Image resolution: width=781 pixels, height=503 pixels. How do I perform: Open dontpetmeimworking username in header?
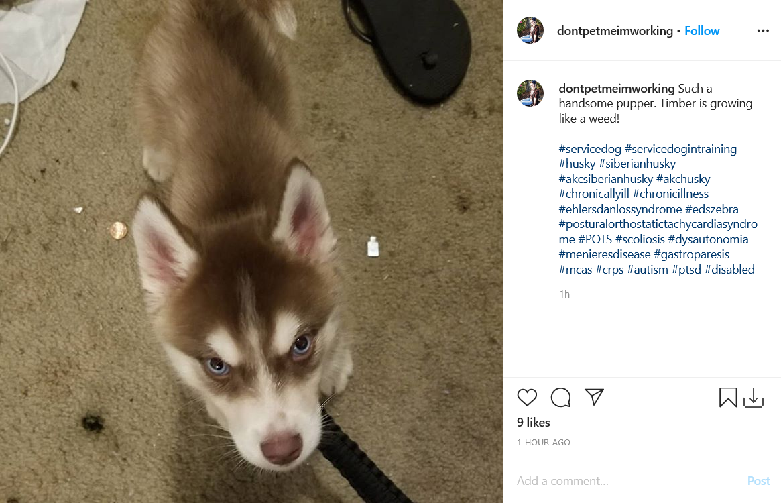coord(615,31)
